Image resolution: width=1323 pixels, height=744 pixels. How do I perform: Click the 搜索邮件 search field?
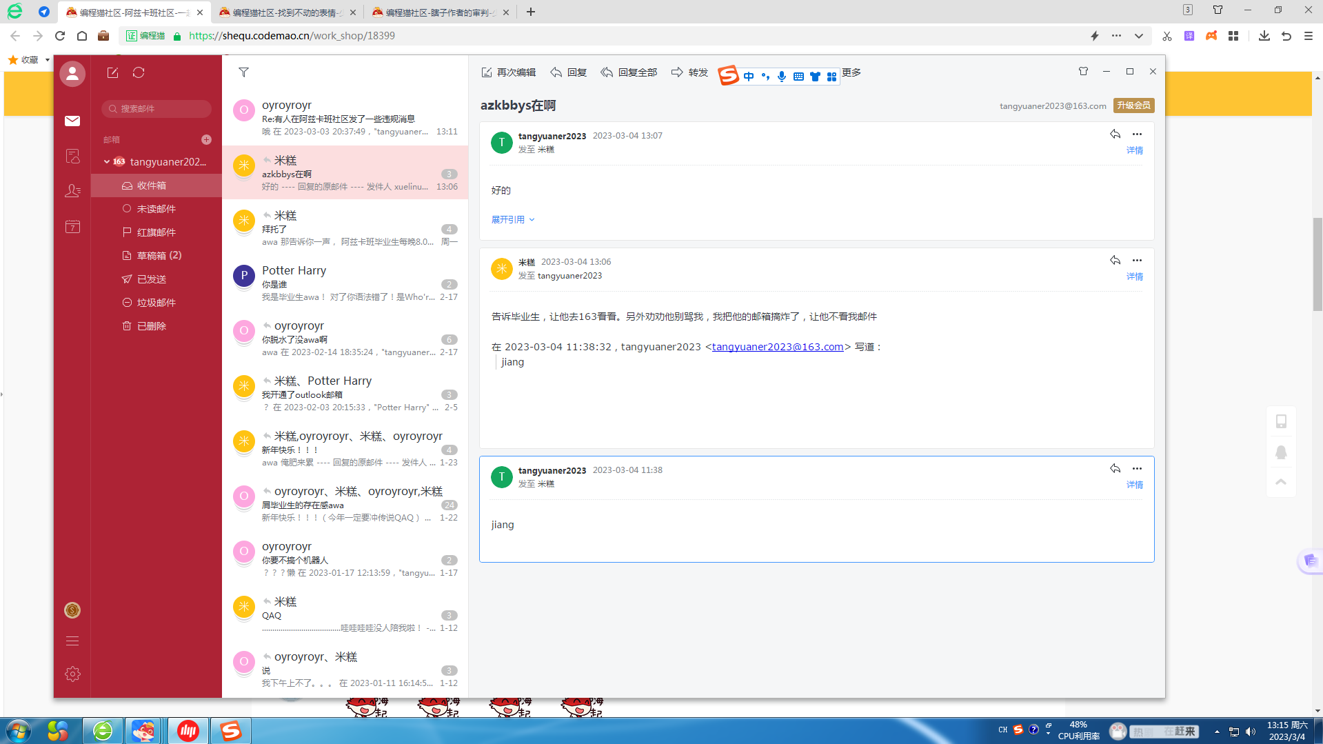pos(156,109)
